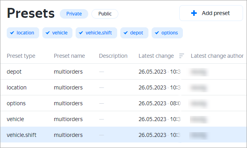Click the checkmark icon on depot chip
This screenshot has height=148, width=247.
coord(125,33)
